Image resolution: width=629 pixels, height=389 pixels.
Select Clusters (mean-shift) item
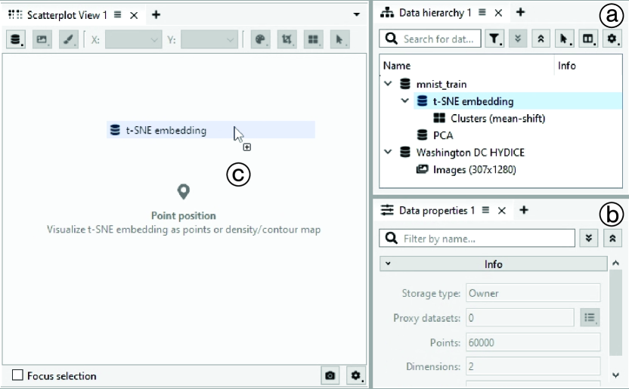497,119
